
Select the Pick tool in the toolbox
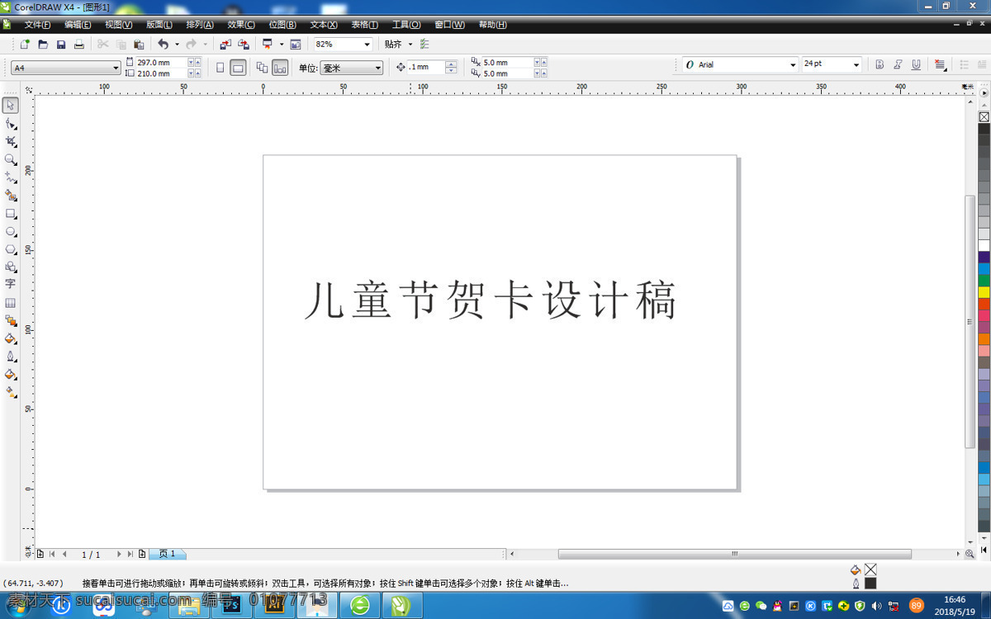coord(11,105)
